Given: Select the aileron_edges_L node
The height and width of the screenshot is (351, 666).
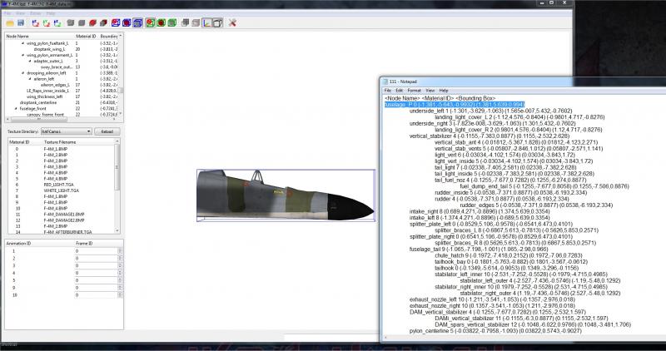Looking at the screenshot, I should click(55, 85).
